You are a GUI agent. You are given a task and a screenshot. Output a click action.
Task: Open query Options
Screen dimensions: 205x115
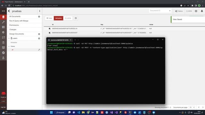coord(179,11)
